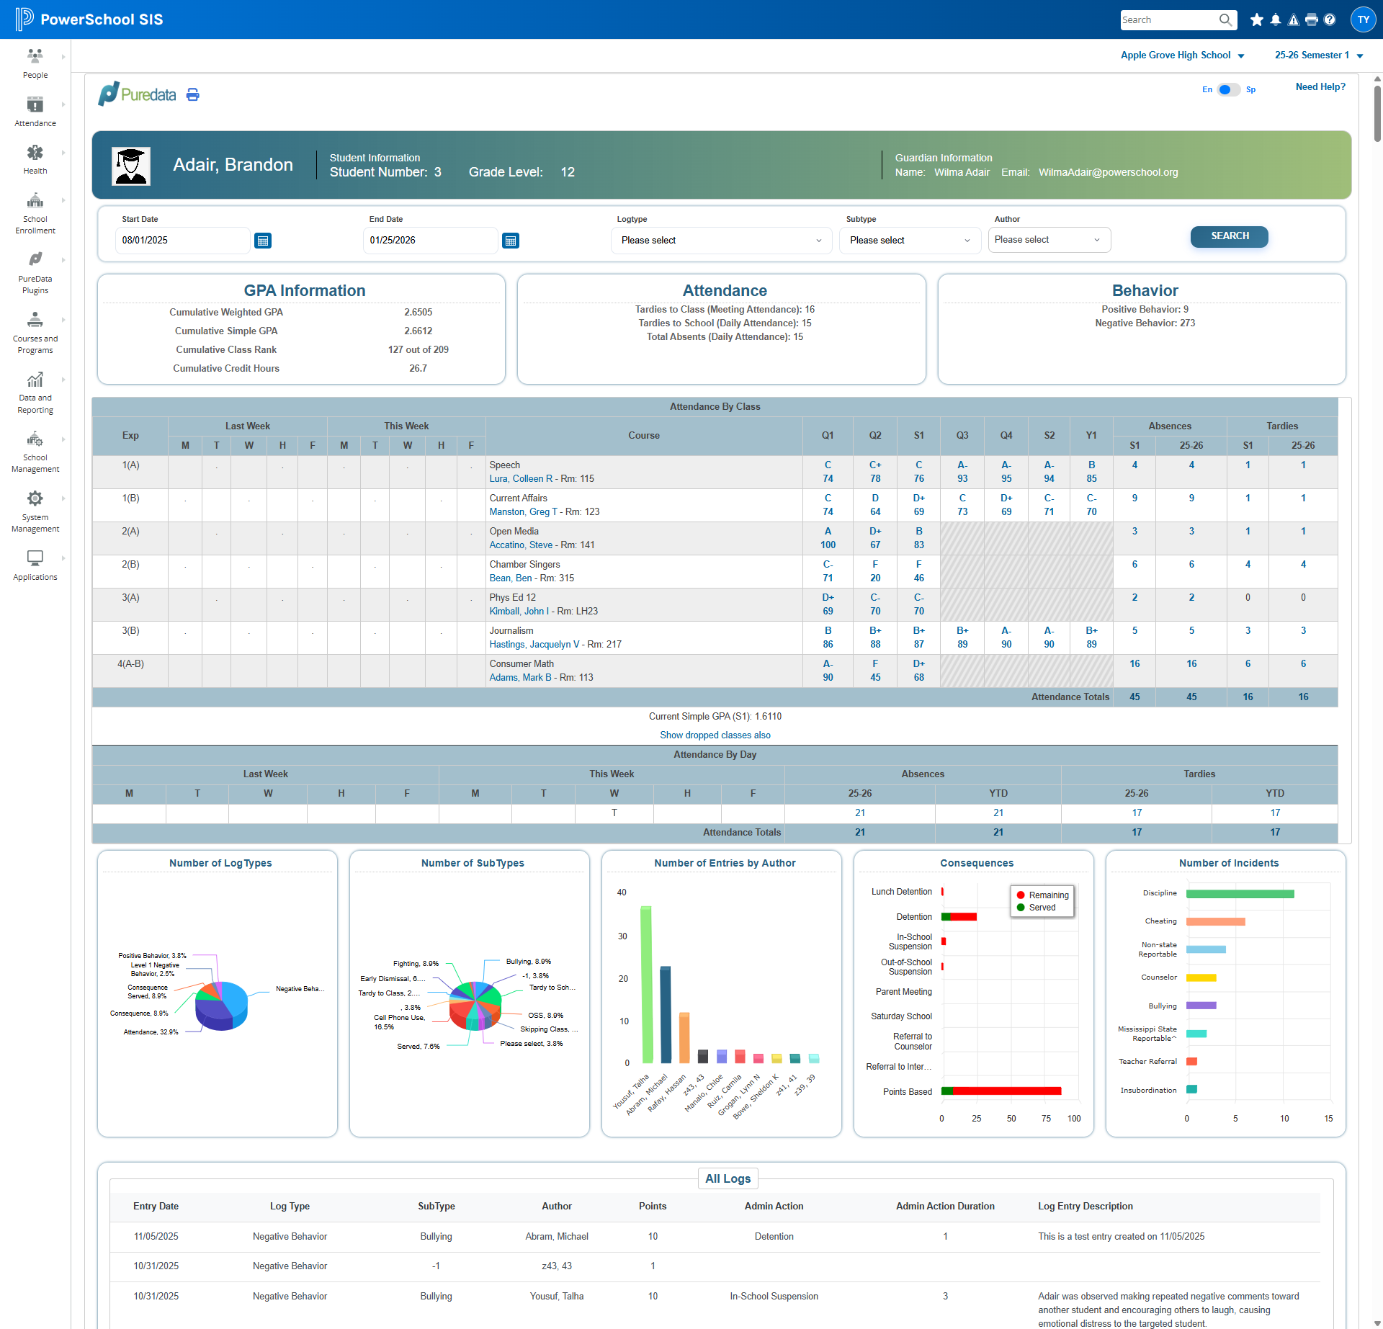Click Show dropped classes also link

[715, 735]
